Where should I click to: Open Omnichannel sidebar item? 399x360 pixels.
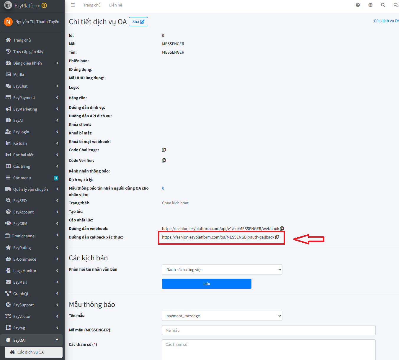click(x=32, y=236)
